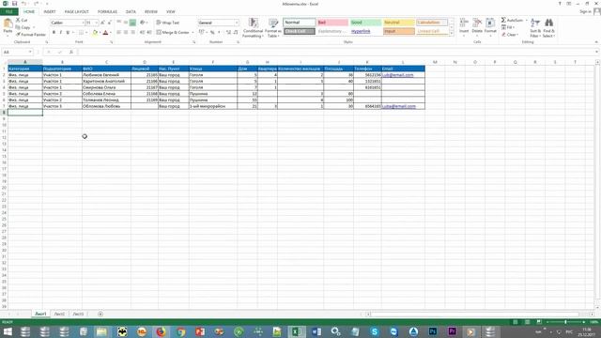This screenshot has width=601, height=338.
Task: Apply the Input cell style
Action: point(398,31)
